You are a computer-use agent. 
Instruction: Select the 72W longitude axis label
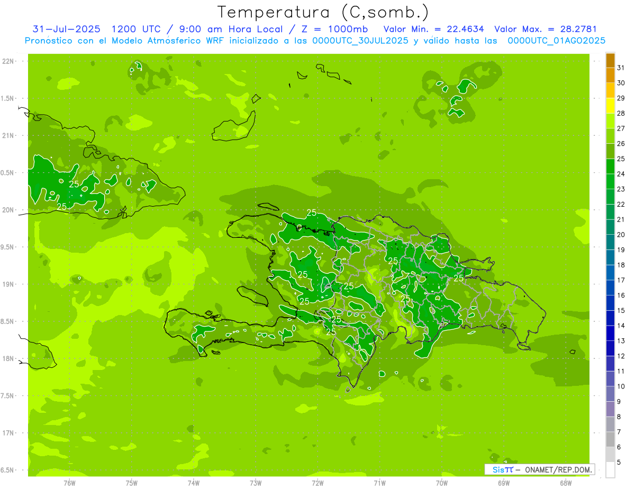(x=317, y=483)
